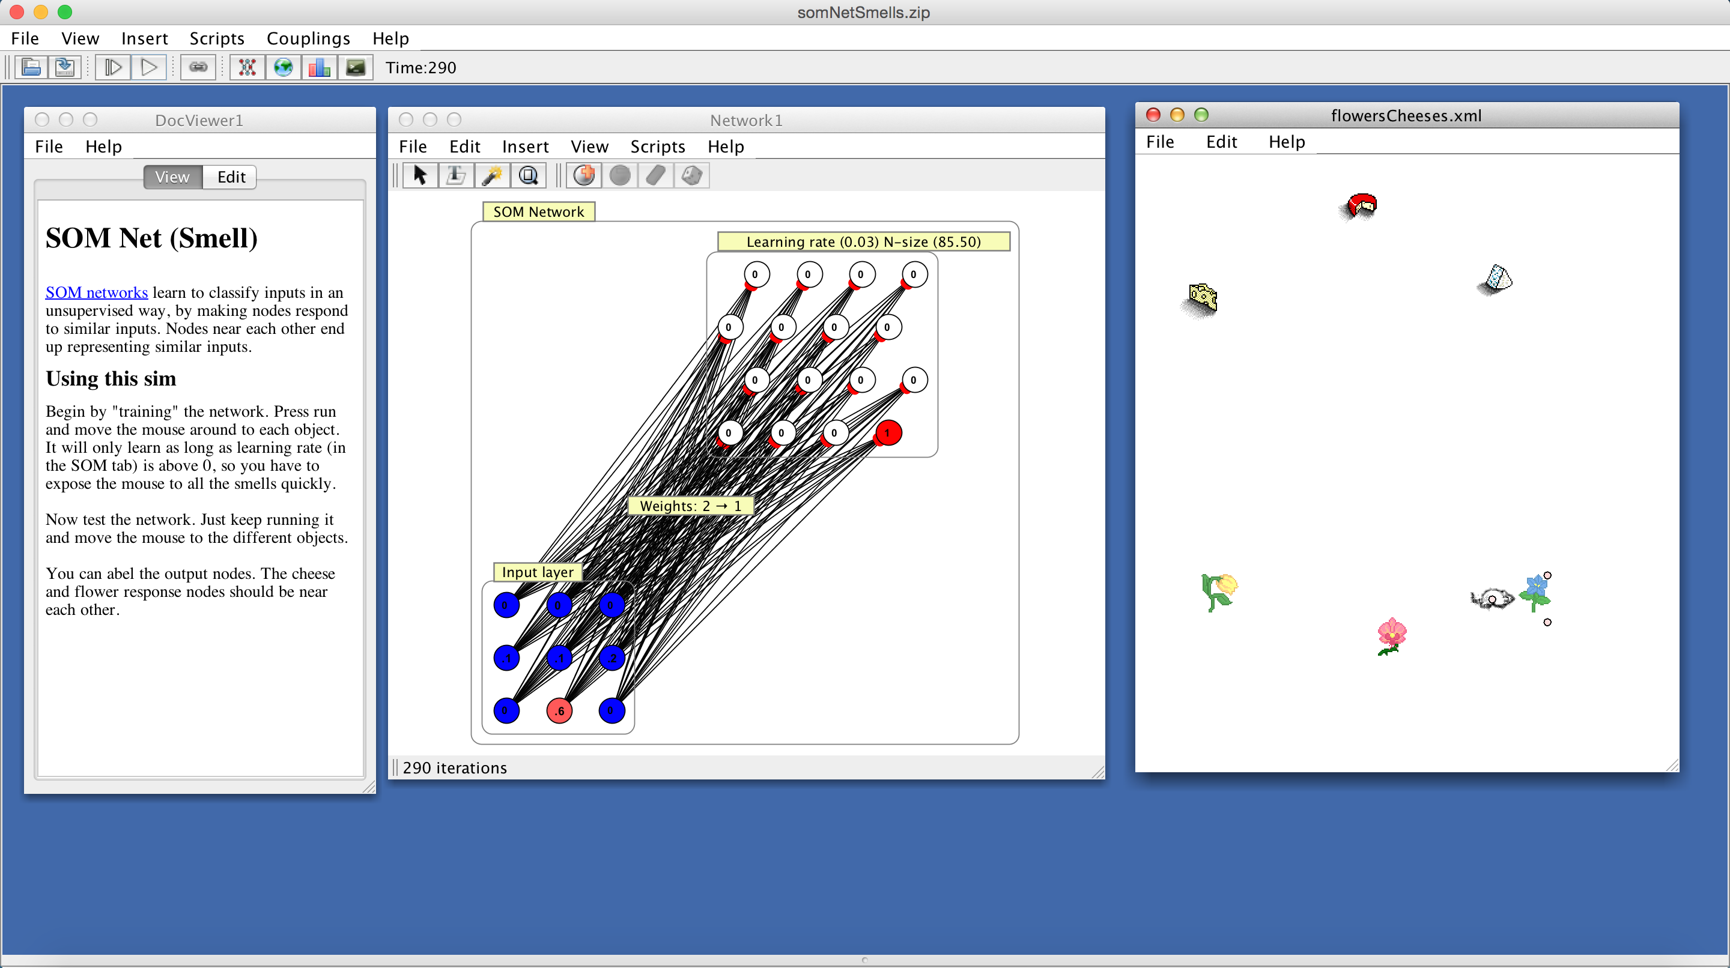This screenshot has width=1730, height=968.
Task: Click the active red output neuron
Action: click(x=888, y=433)
